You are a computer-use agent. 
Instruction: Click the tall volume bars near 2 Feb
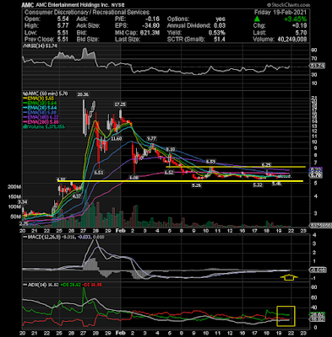pyautogui.click(x=134, y=216)
